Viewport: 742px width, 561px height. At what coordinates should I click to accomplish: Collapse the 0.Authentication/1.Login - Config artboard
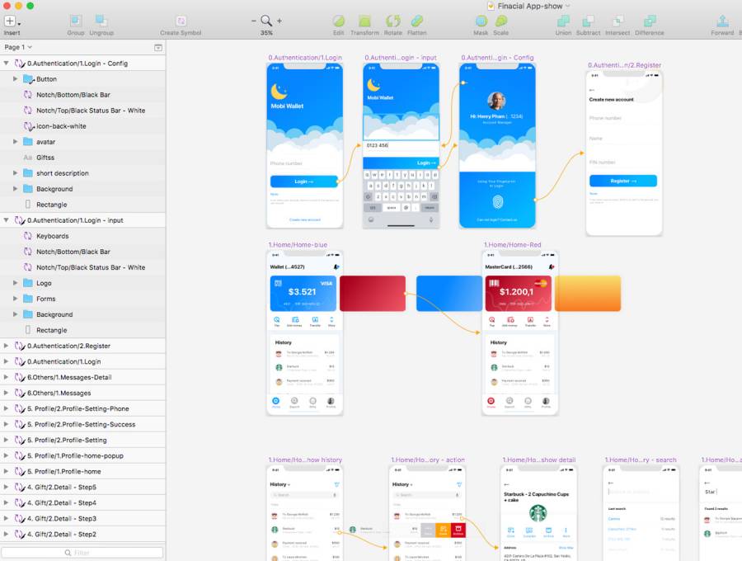(7, 64)
